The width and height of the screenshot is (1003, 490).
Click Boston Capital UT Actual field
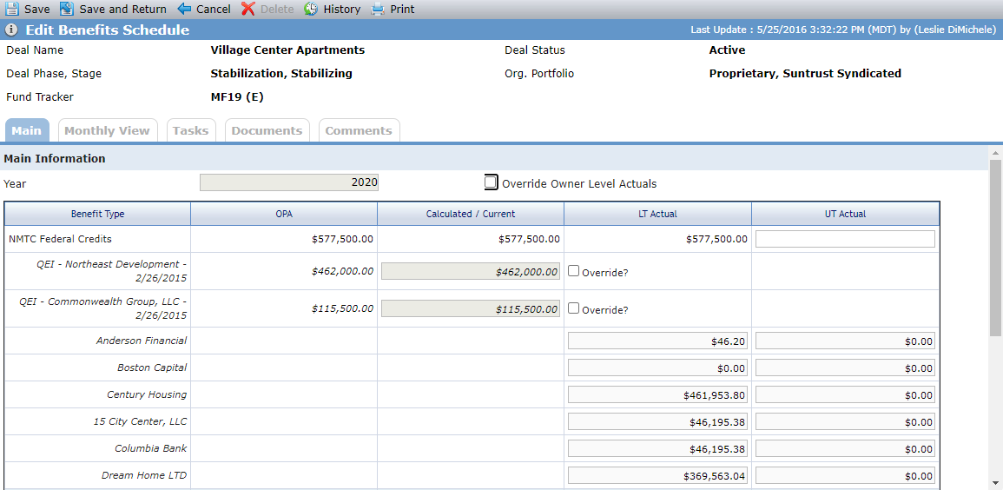tap(845, 367)
